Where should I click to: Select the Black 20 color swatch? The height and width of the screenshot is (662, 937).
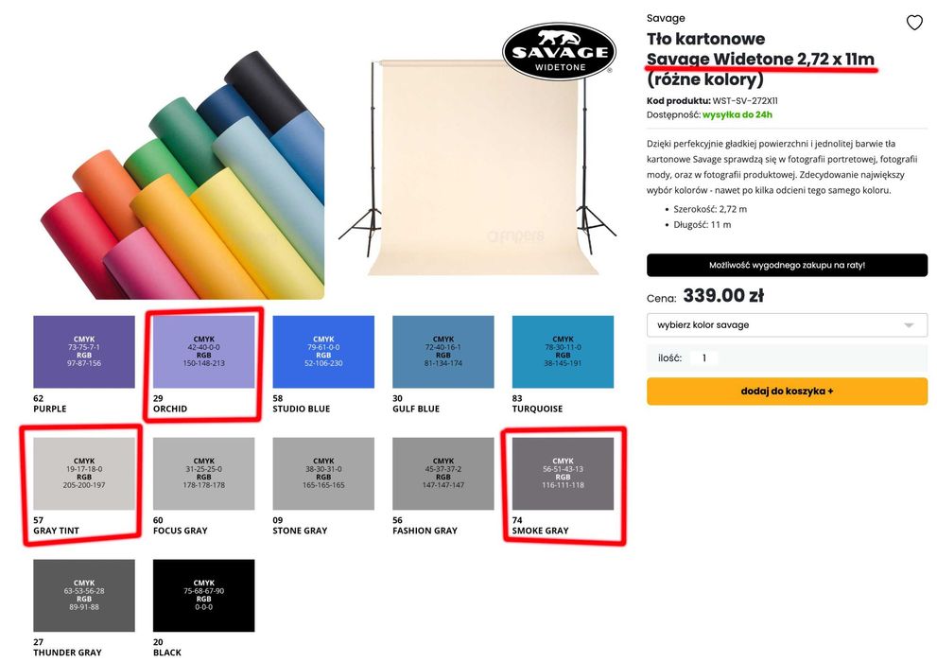tap(204, 596)
